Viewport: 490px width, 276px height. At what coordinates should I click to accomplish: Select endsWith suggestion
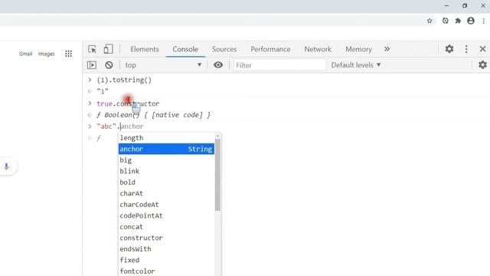pos(166,249)
